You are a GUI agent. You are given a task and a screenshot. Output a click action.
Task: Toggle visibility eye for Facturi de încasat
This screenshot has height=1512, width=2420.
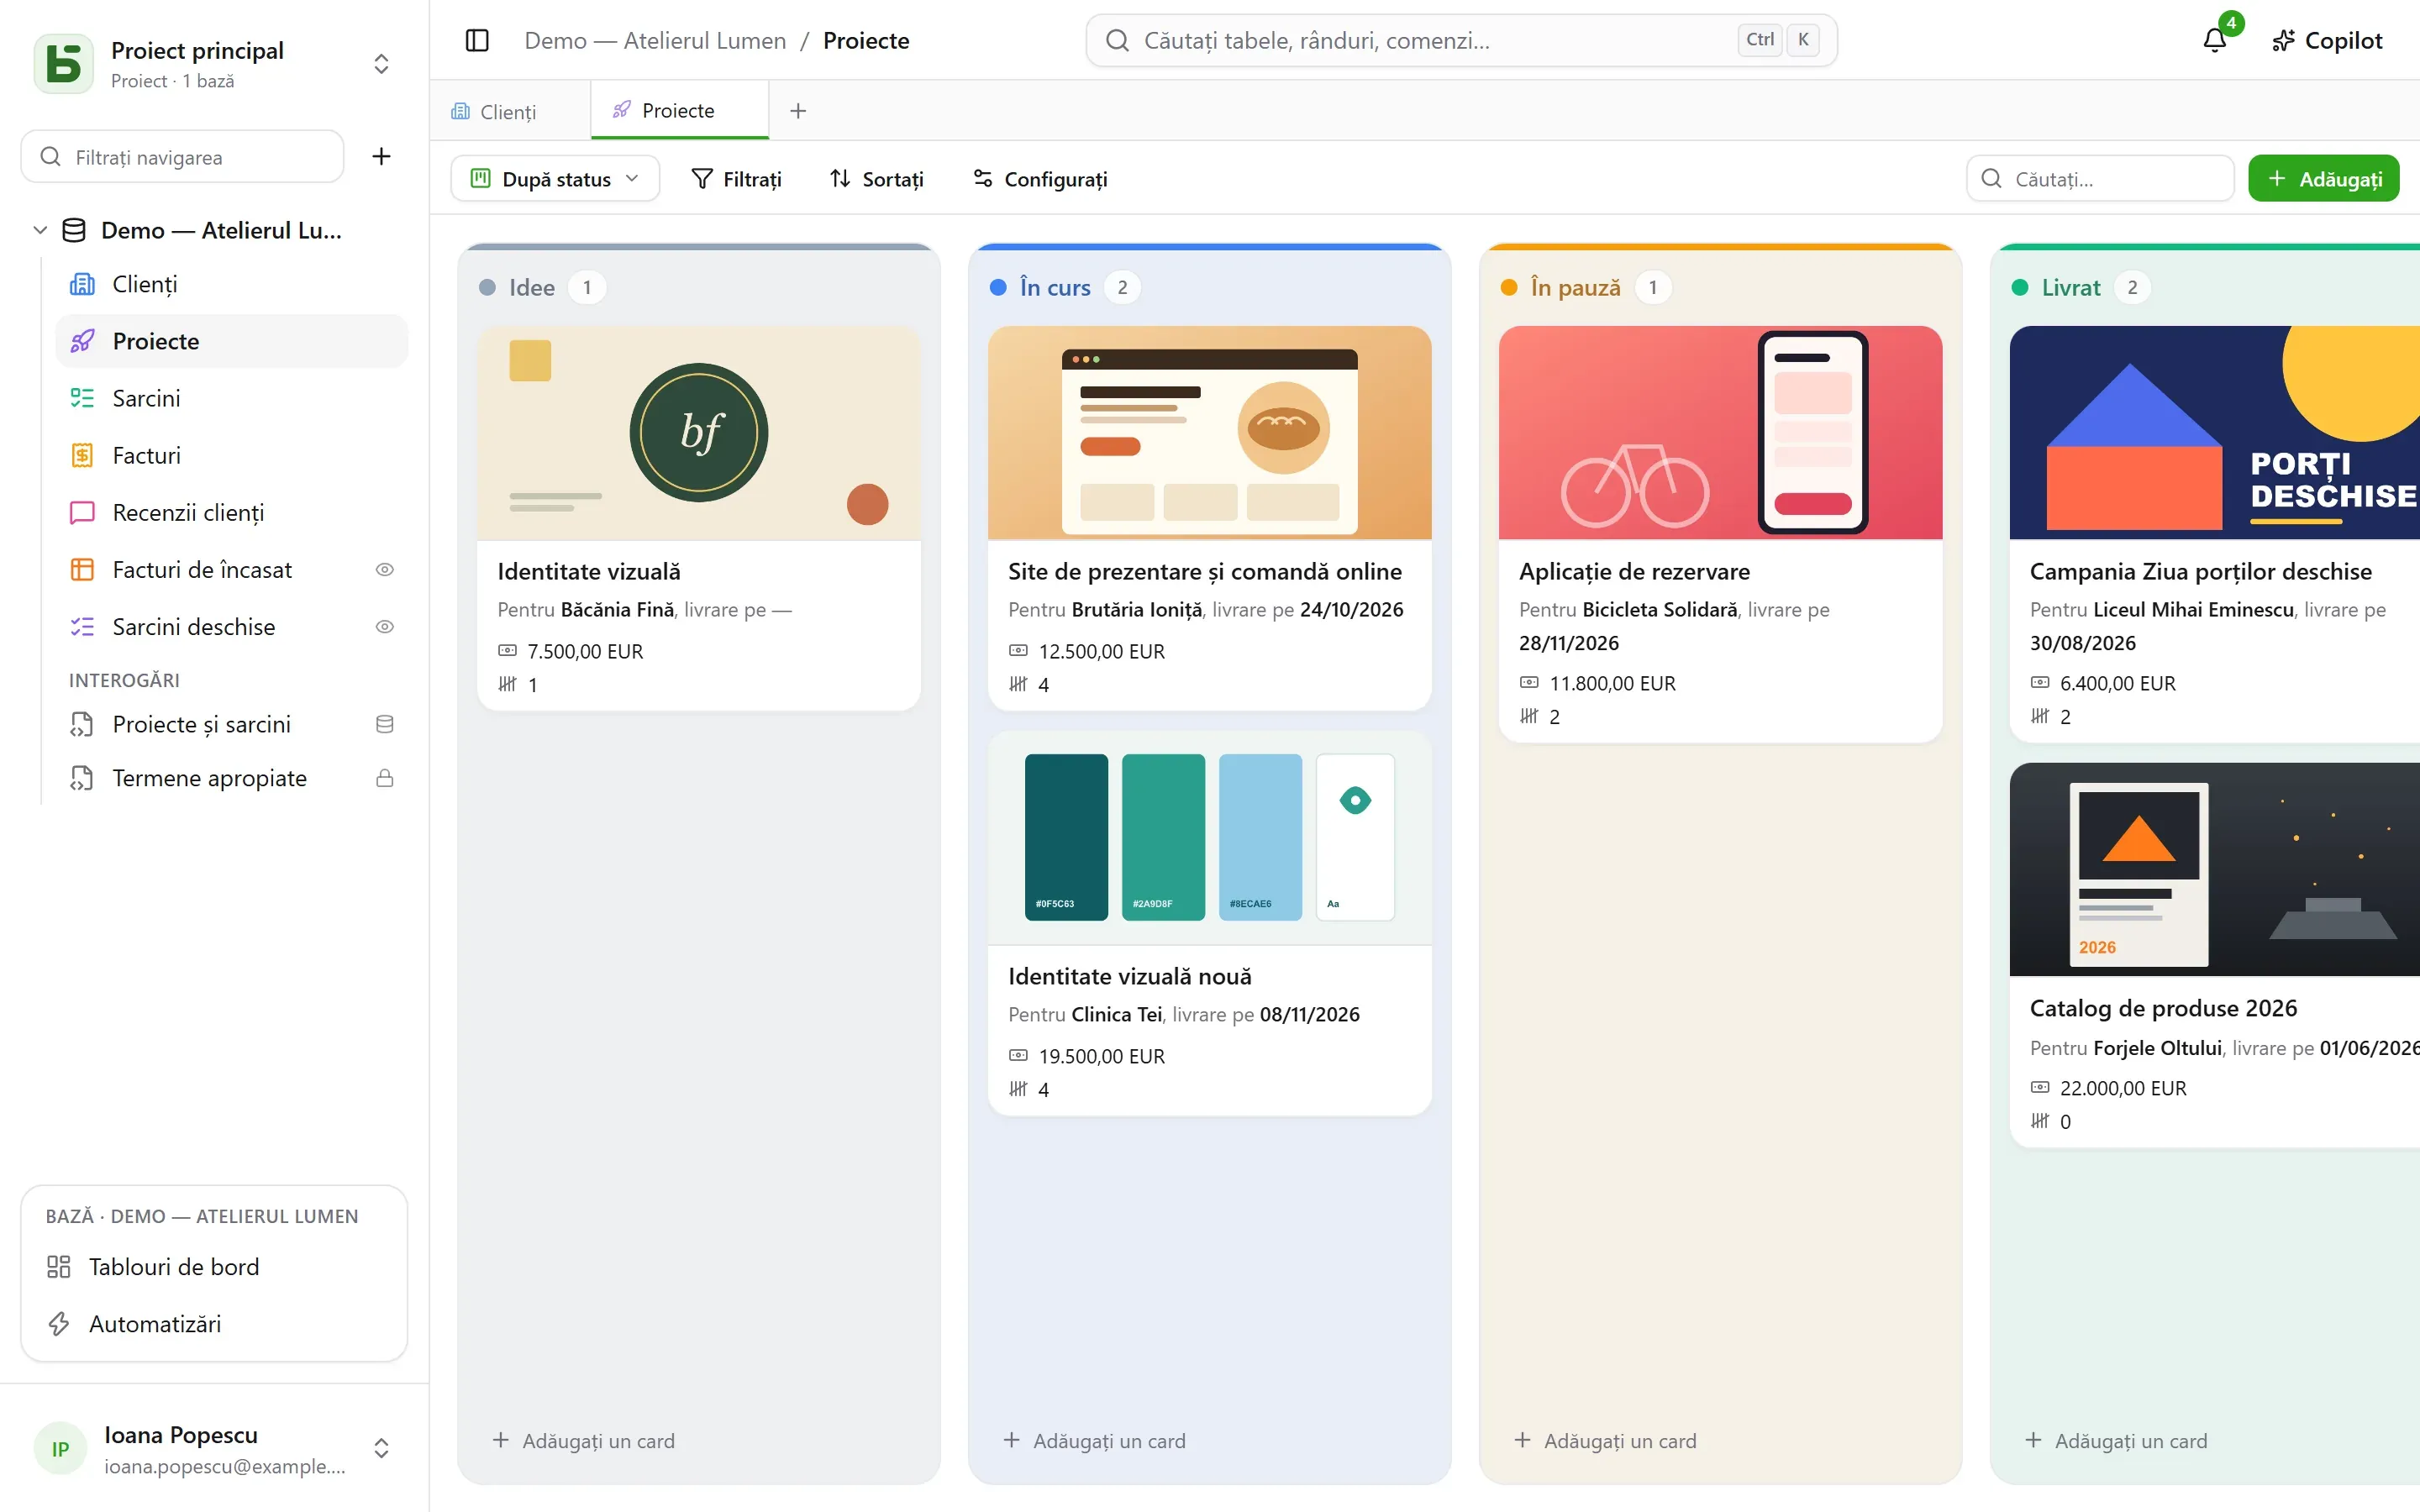point(384,569)
